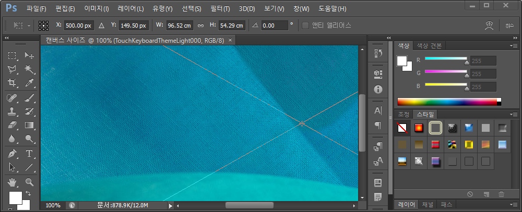Swap foreground and background colors
The width and height of the screenshot is (522, 212).
pos(28,193)
